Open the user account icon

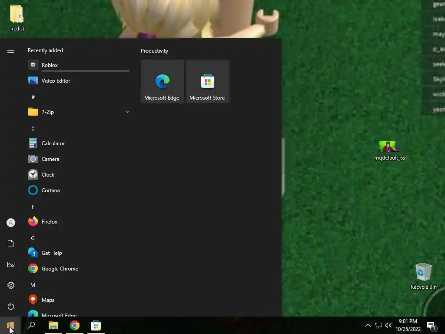click(11, 223)
